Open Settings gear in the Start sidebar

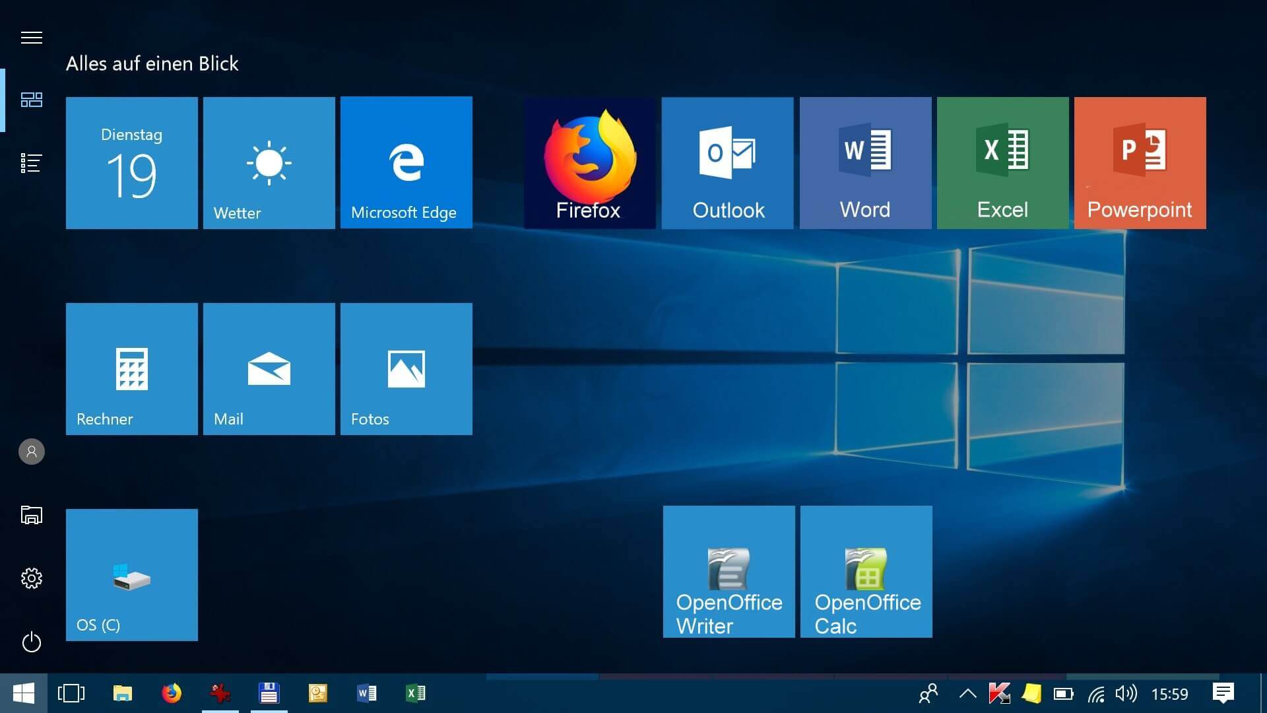pos(32,578)
